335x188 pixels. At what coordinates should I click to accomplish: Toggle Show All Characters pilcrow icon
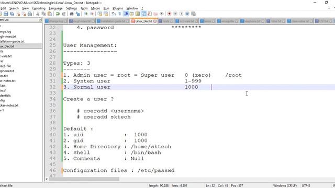120,14
